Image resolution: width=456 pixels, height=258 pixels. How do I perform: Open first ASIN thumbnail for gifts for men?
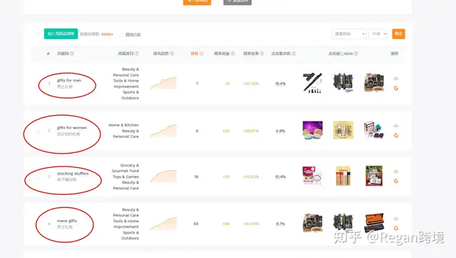[x=313, y=83]
